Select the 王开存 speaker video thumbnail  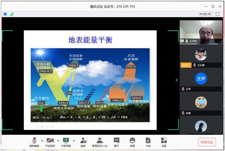click(x=201, y=32)
